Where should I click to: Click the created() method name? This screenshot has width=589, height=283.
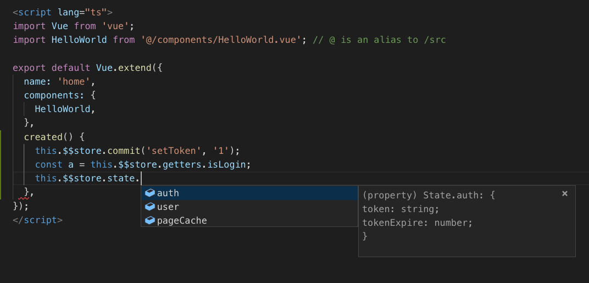[43, 137]
